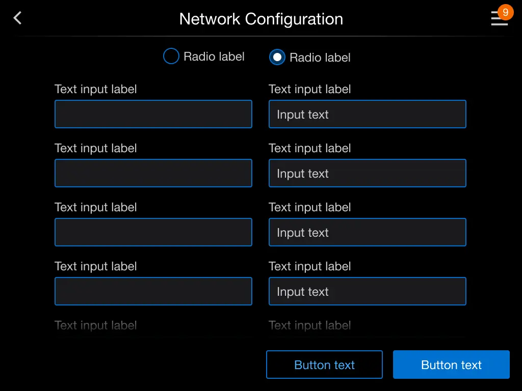The image size is (522, 391).
Task: Focus the fourth empty input in left column
Action: tap(153, 291)
